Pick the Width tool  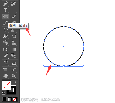6,36
